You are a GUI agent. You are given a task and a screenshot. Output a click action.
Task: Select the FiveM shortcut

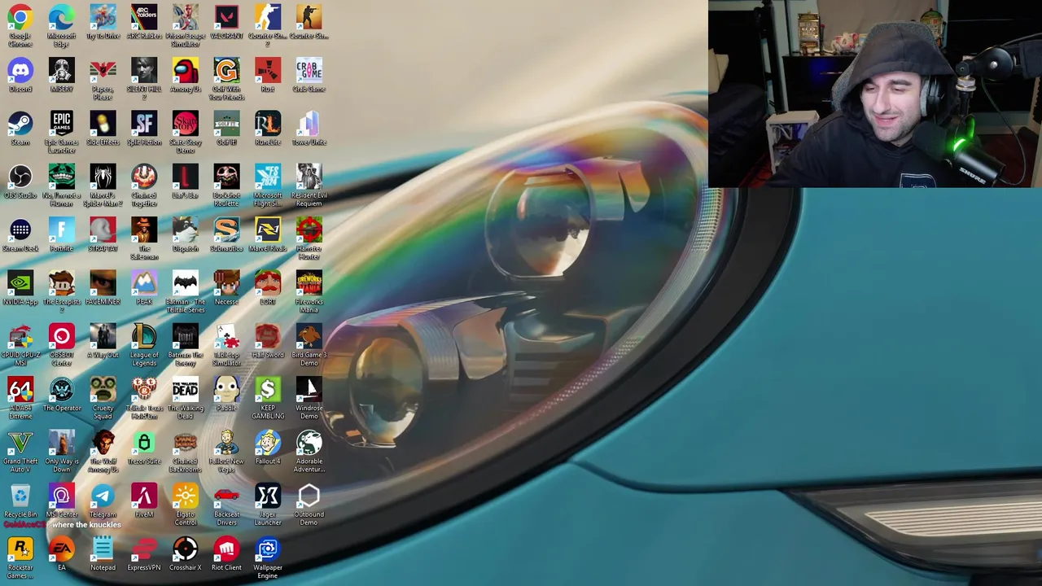[x=144, y=496]
